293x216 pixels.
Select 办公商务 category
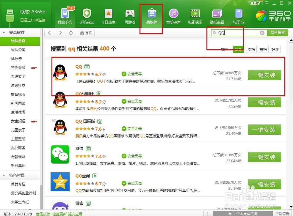click(x=18, y=148)
